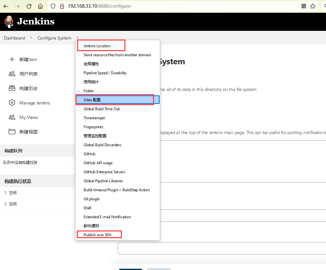
Task: Jump to Extended E-mail Notification section
Action: tap(107, 217)
